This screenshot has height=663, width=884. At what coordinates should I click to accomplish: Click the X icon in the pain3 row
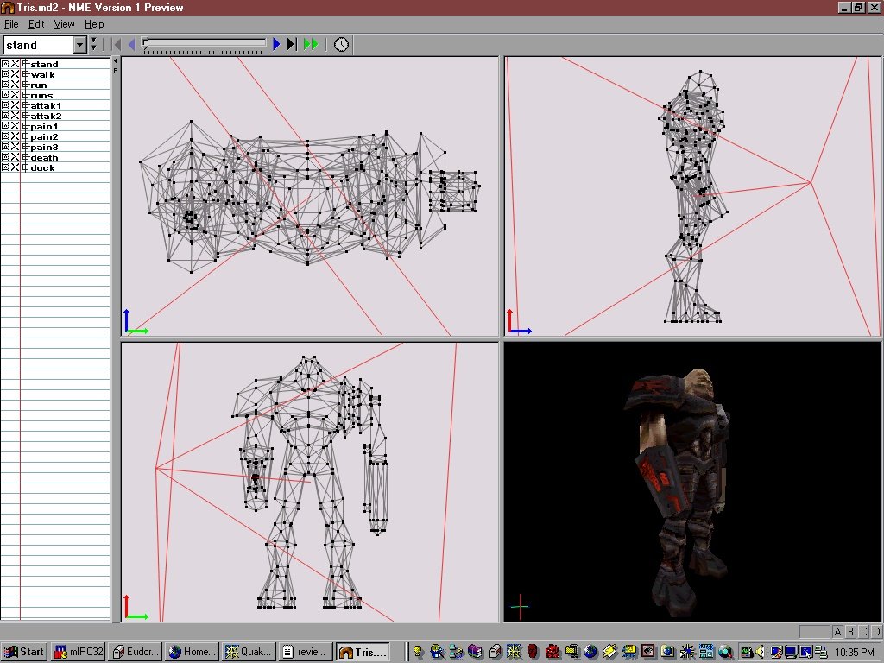tap(16, 147)
